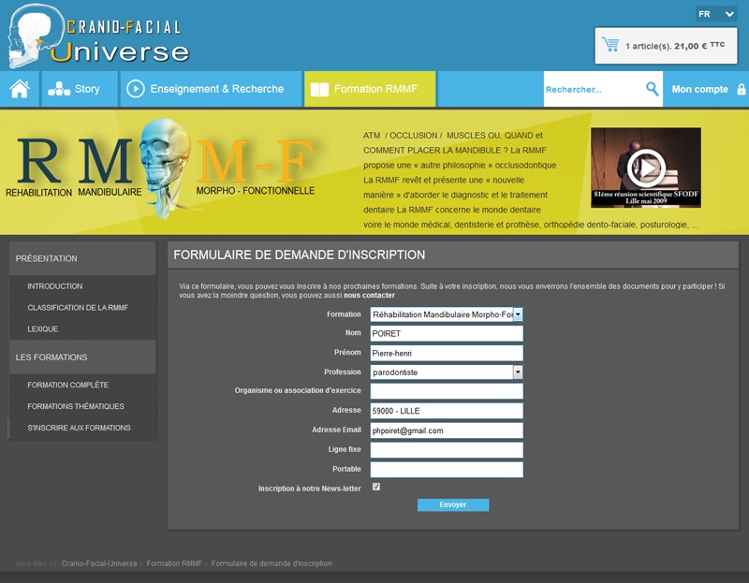Click the shopping cart icon
The image size is (749, 583).
click(x=610, y=45)
